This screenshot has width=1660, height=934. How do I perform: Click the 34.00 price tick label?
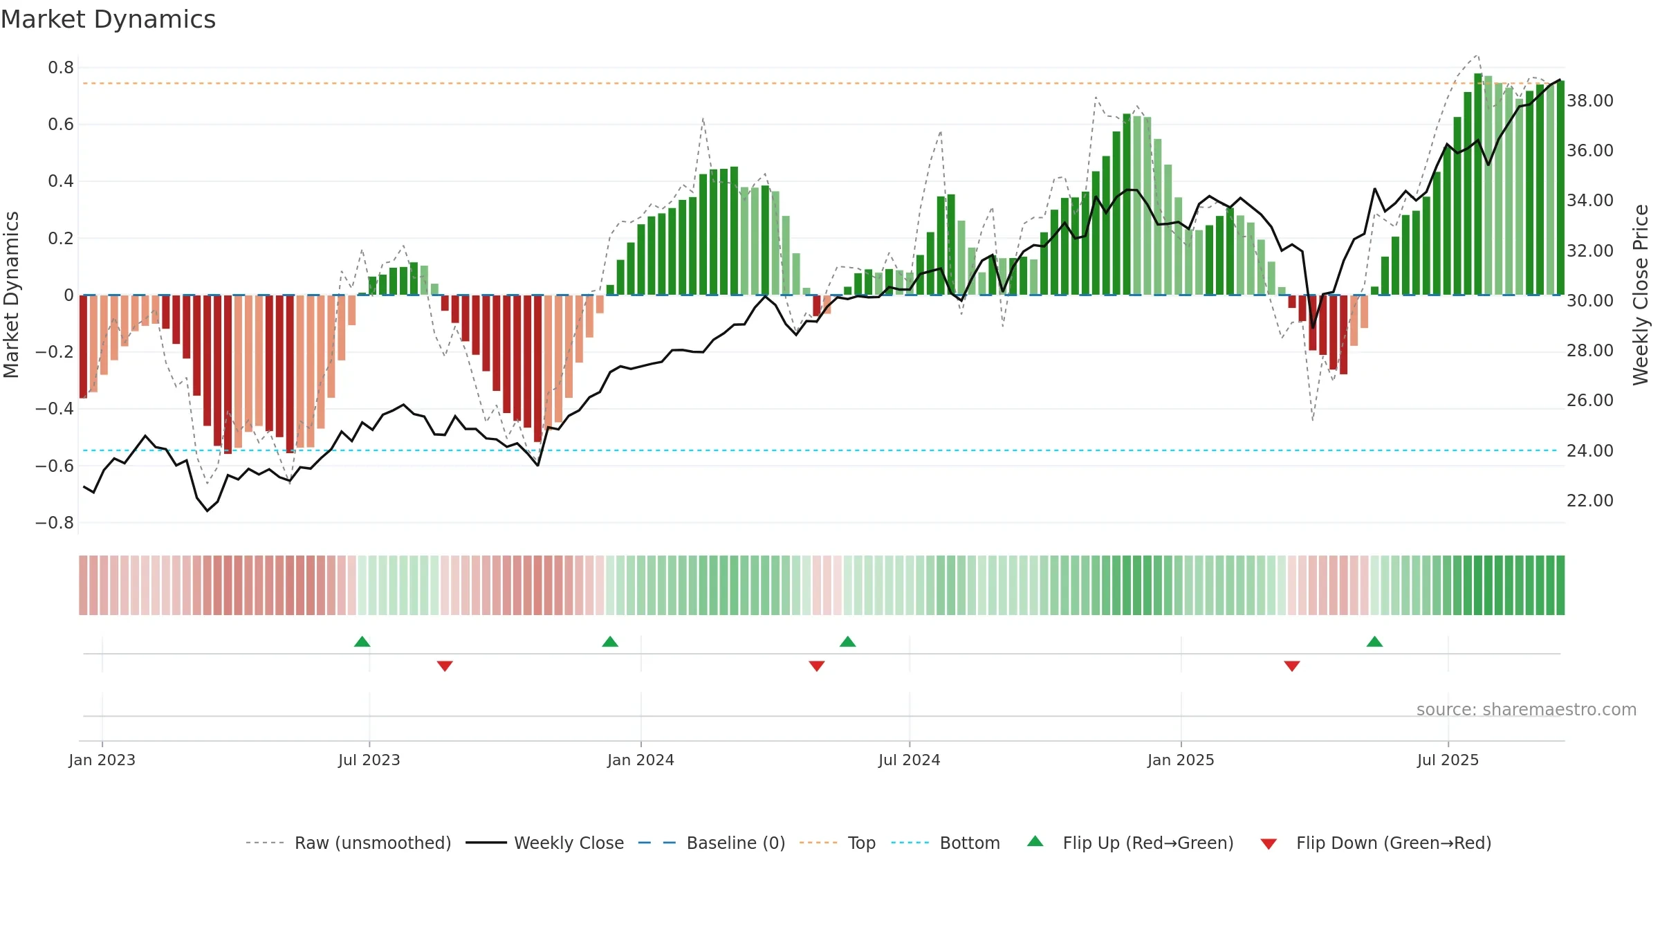1590,201
